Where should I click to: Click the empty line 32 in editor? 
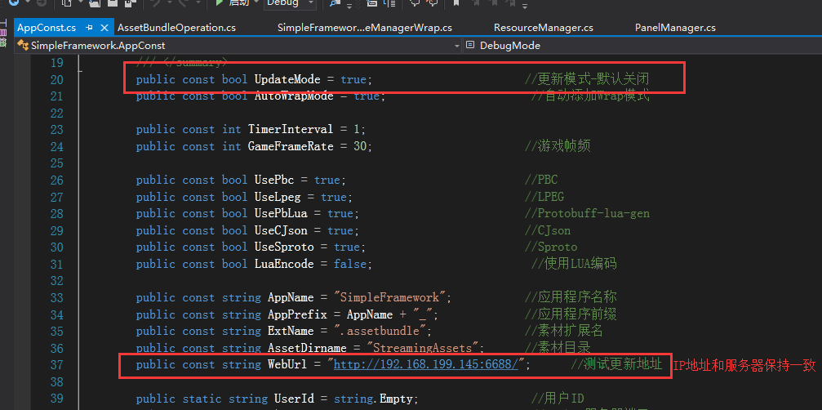point(451,280)
